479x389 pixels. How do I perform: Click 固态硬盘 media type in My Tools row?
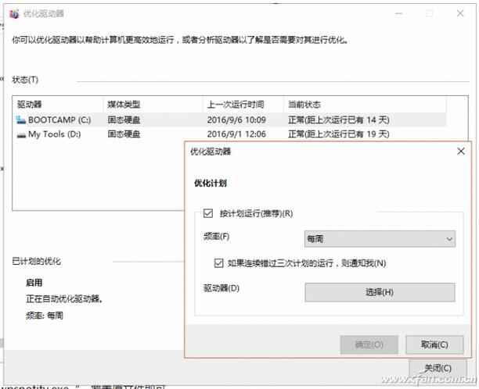pyautogui.click(x=124, y=134)
